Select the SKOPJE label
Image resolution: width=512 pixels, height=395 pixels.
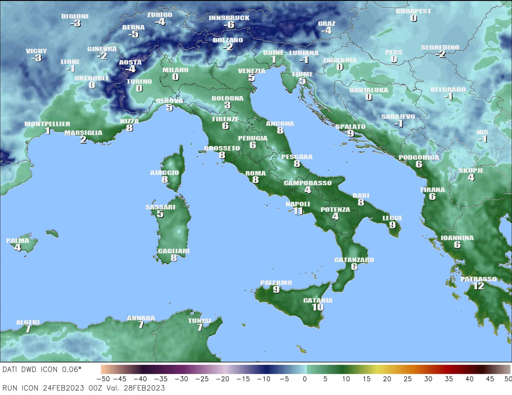[471, 171]
